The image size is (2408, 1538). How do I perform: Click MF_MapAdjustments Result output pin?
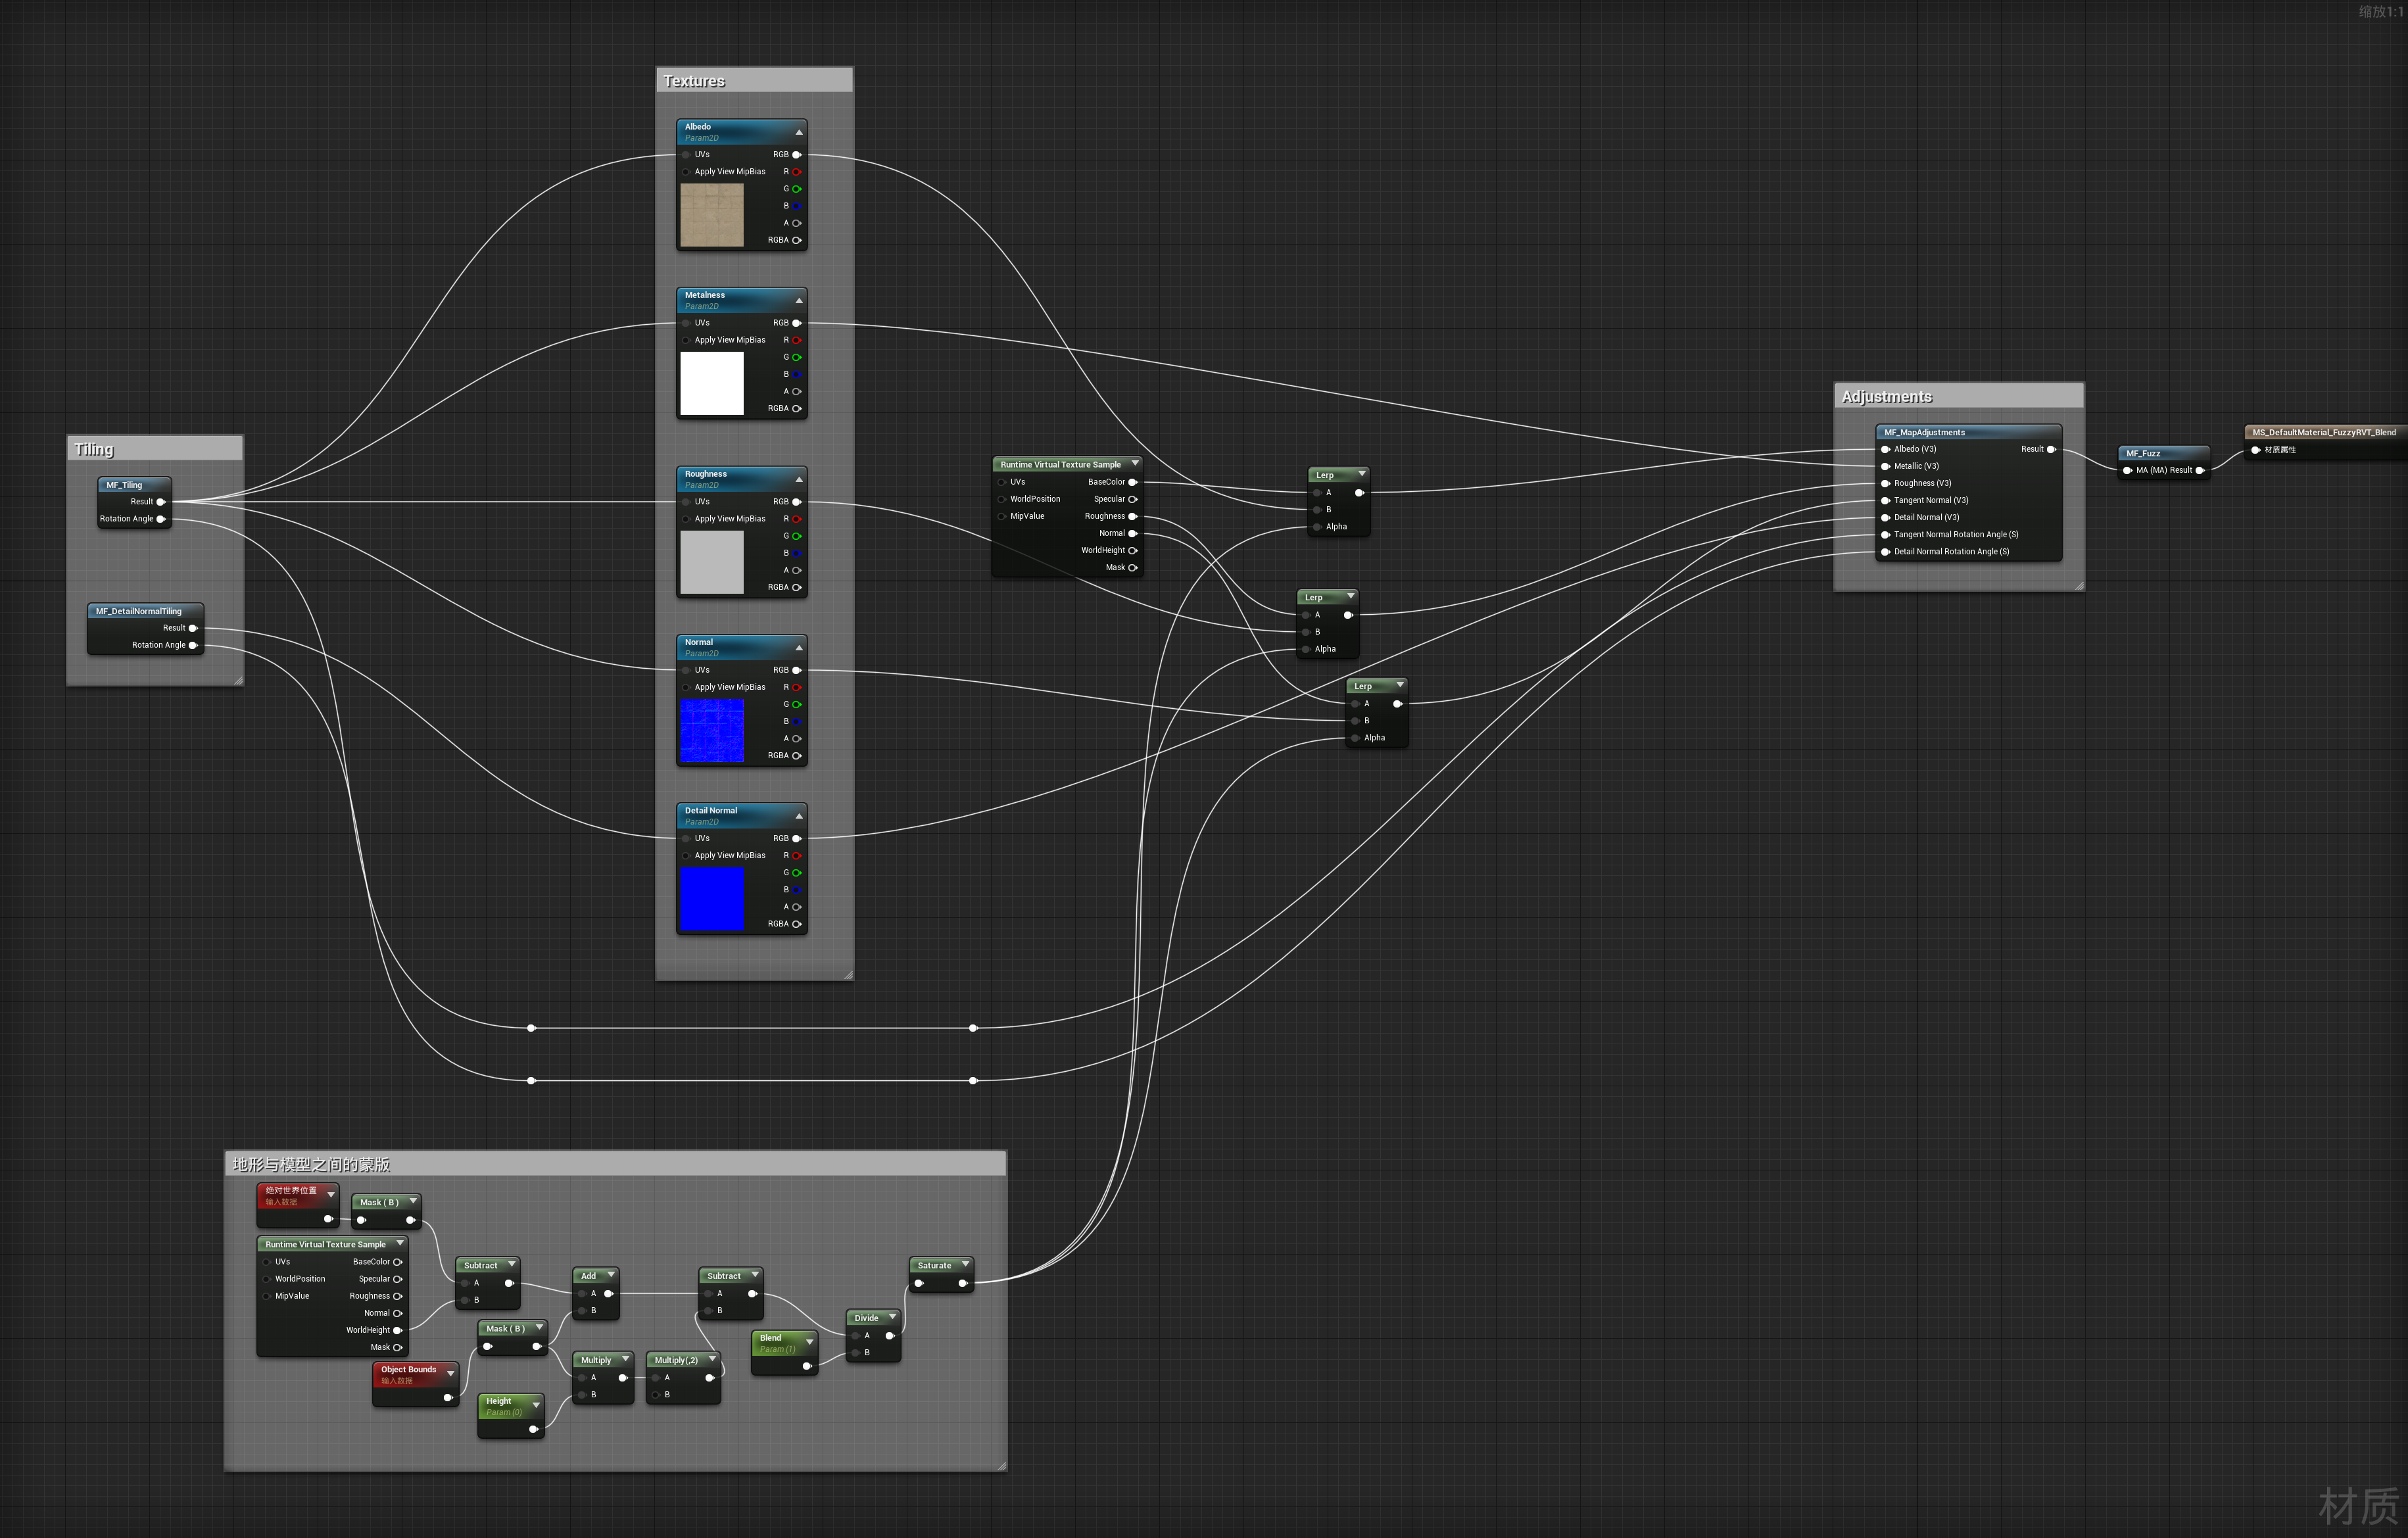point(2051,449)
